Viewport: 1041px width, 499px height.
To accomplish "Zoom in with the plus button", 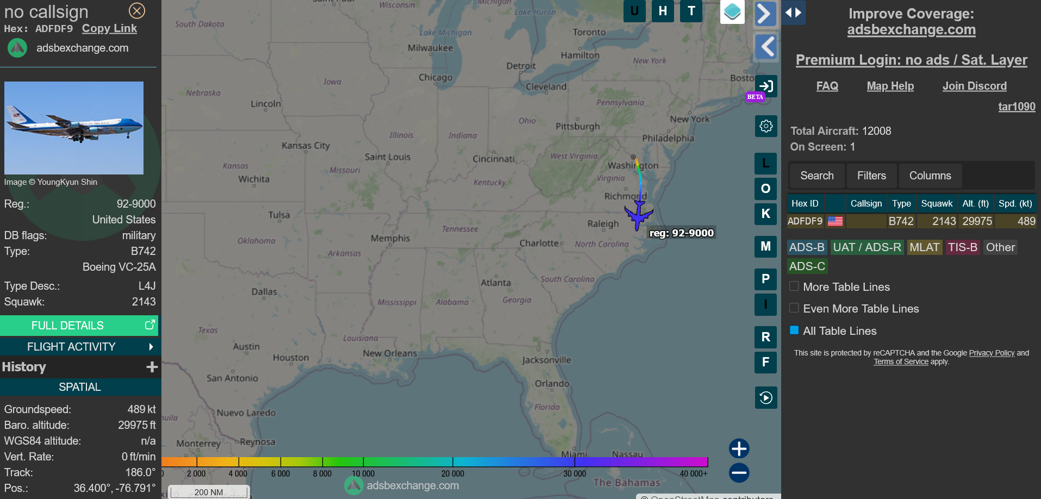I will tap(739, 449).
